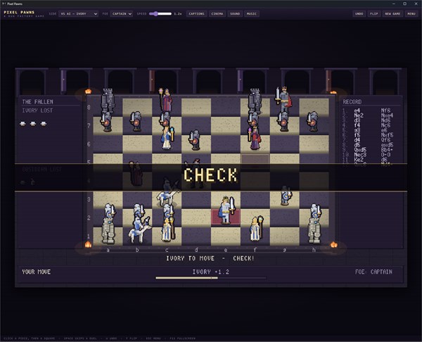Image resolution: width=422 pixels, height=342 pixels.
Task: Click the Obsidian bishop on c8
Action: [x=166, y=100]
